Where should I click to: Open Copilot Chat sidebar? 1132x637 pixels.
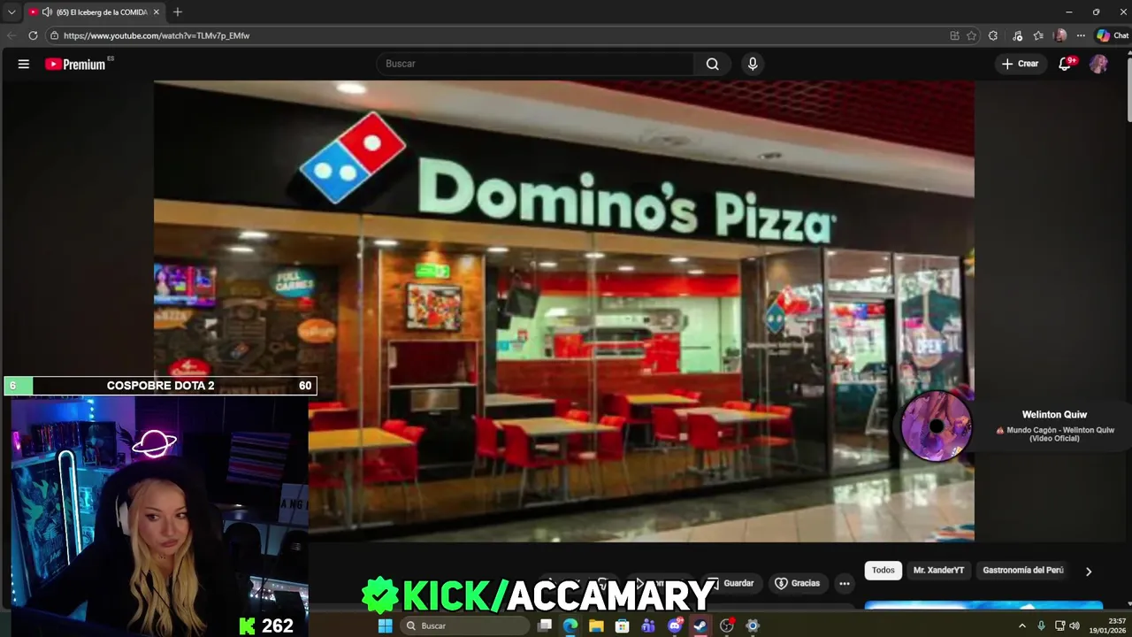tap(1113, 35)
